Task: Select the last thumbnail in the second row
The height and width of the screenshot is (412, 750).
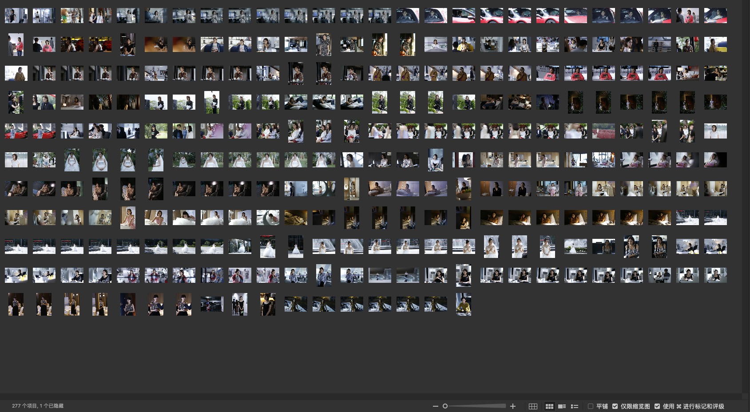Action: pyautogui.click(x=715, y=44)
